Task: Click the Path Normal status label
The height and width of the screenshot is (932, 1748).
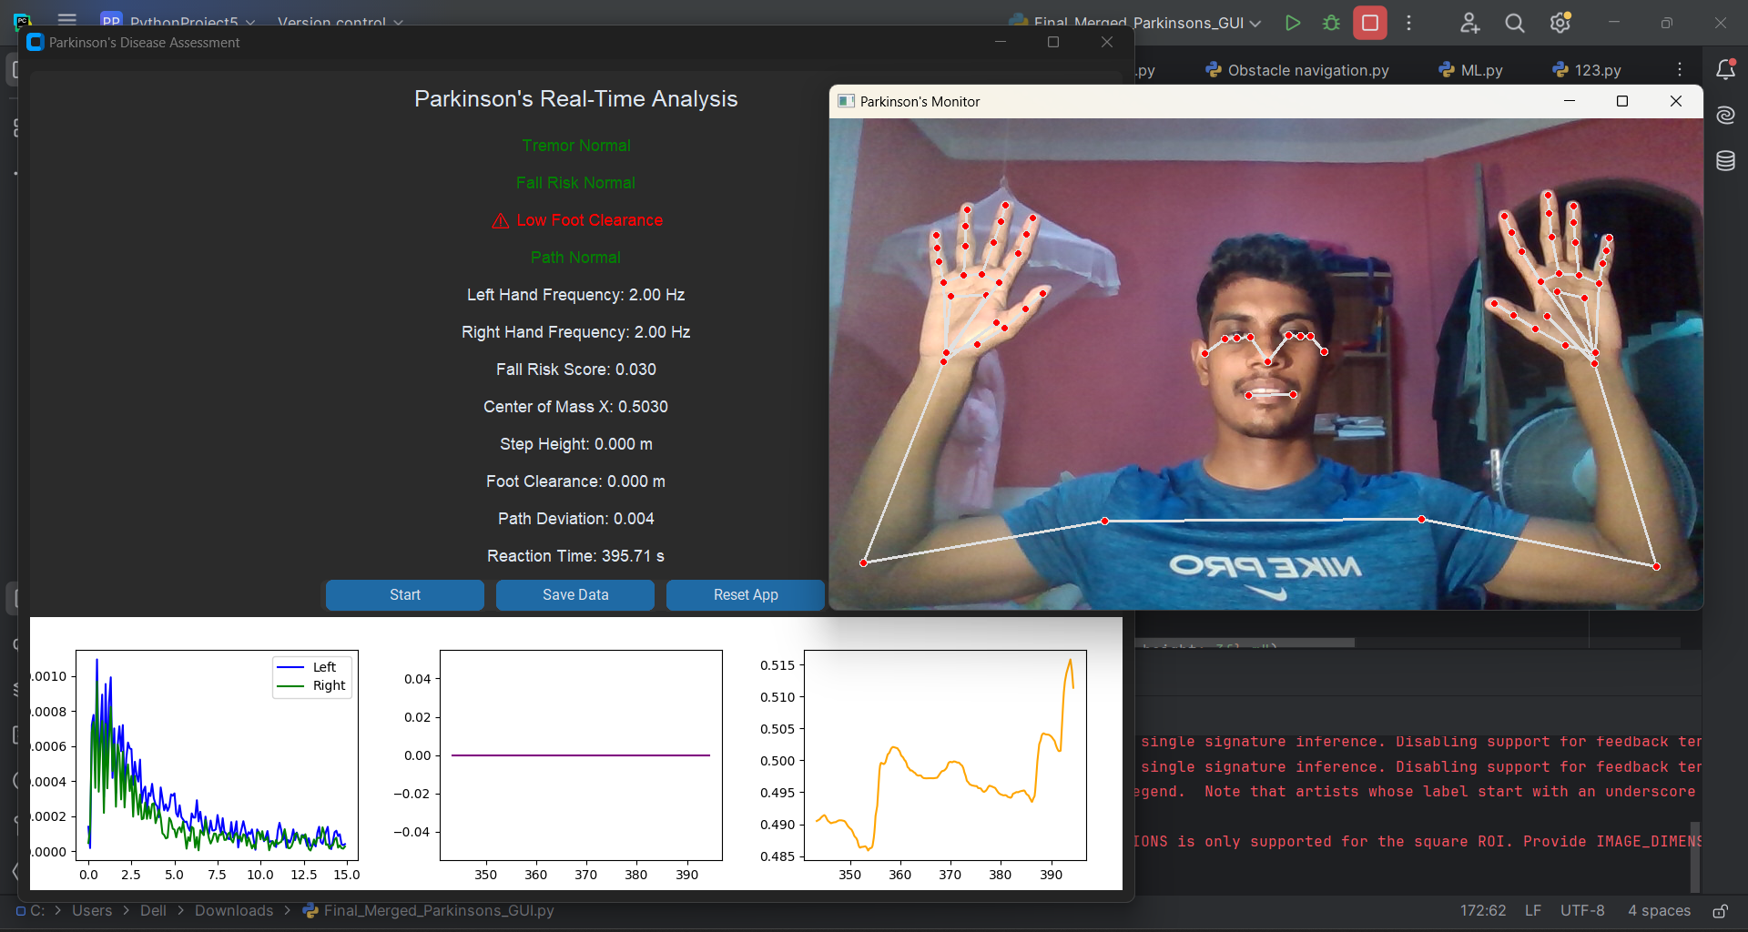Action: tap(575, 258)
